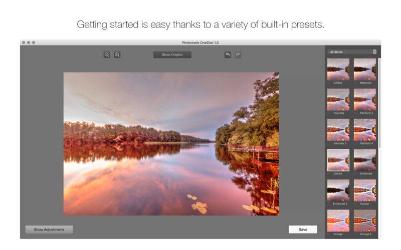
Task: Click the zoom in magnifier icon
Action: tap(117, 54)
